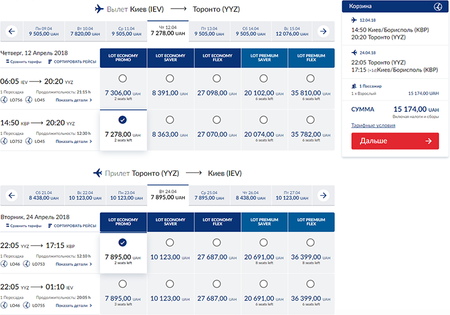Select Economy Promo 7 895,00 for 01:10 arrival flight

(x=123, y=284)
